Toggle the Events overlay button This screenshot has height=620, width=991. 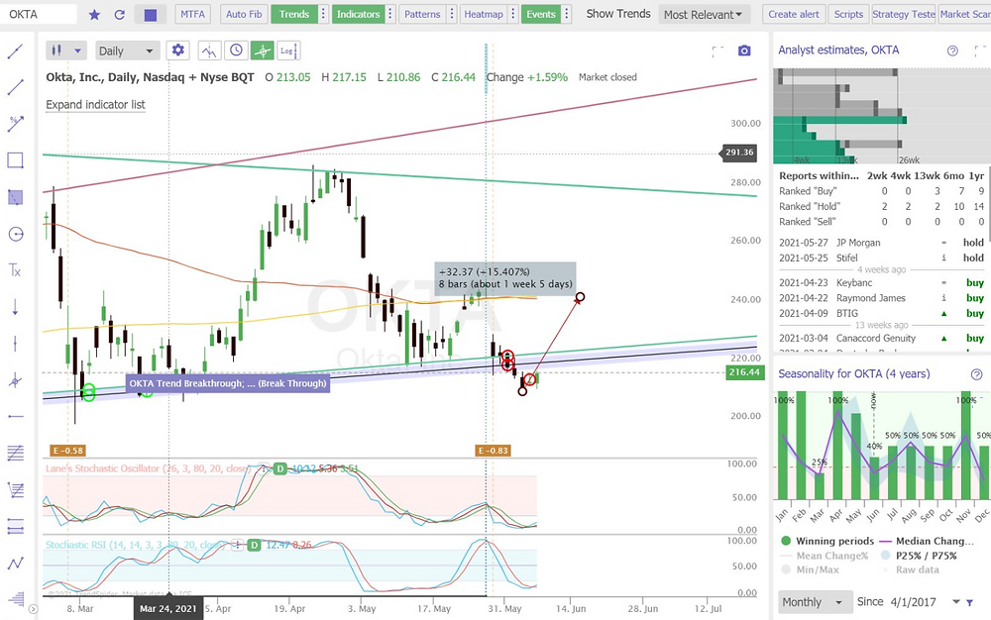point(541,14)
